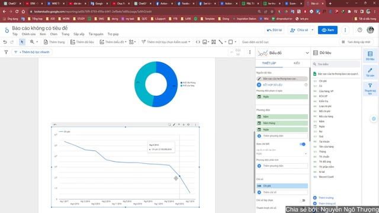Switch to the THIẾT LẬP tab
This screenshot has height=213, width=379.
269,63
